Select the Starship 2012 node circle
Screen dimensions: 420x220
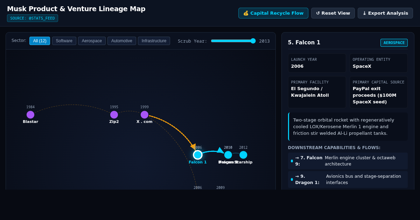point(243,155)
